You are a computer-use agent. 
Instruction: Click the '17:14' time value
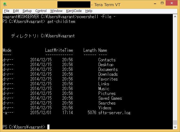click(68, 113)
